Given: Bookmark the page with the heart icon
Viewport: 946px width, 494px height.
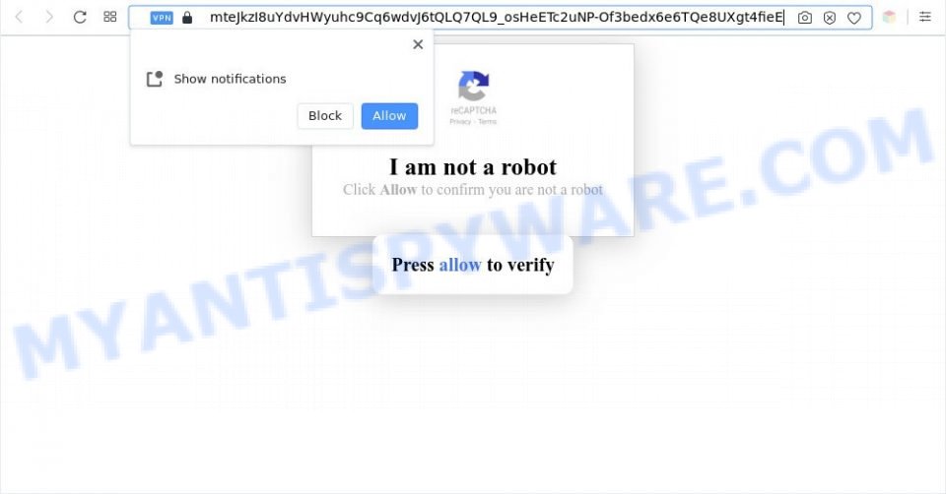Looking at the screenshot, I should (853, 18).
